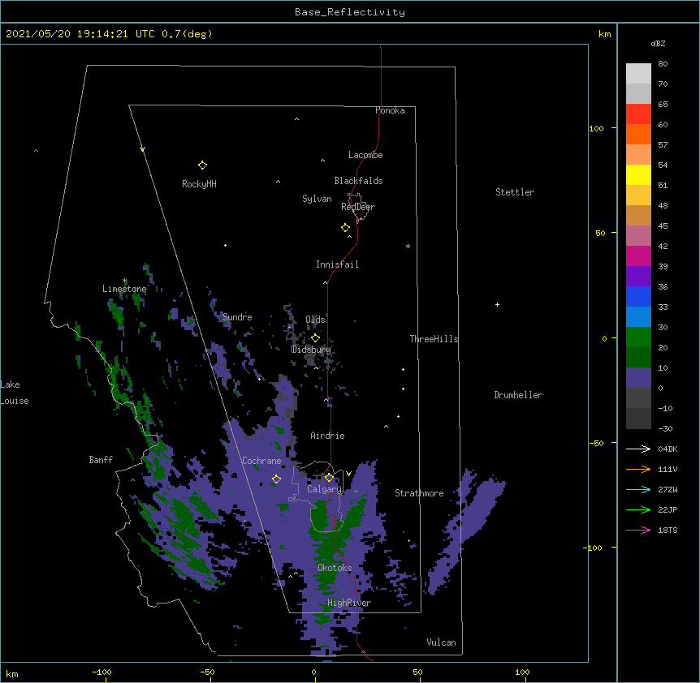Click the Airdrie label
Screen dimensions: 700x683
(x=328, y=436)
